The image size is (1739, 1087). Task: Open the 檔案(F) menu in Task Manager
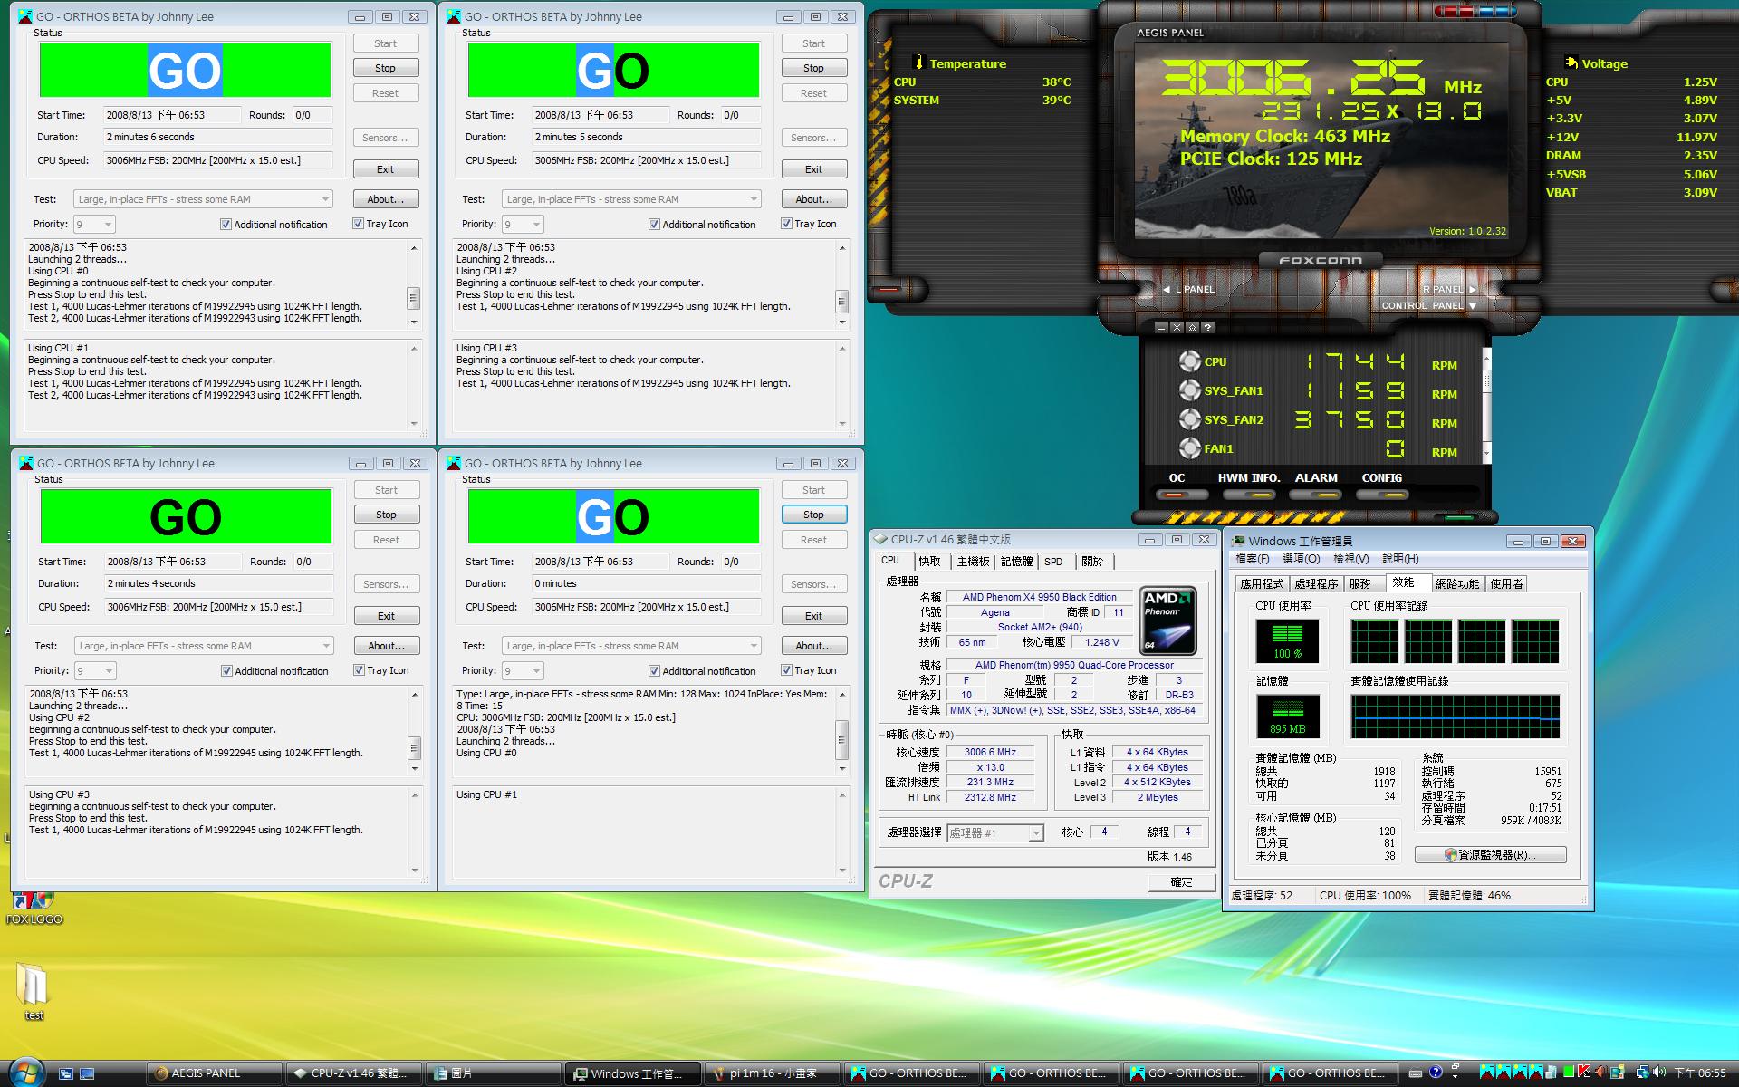point(1253,559)
